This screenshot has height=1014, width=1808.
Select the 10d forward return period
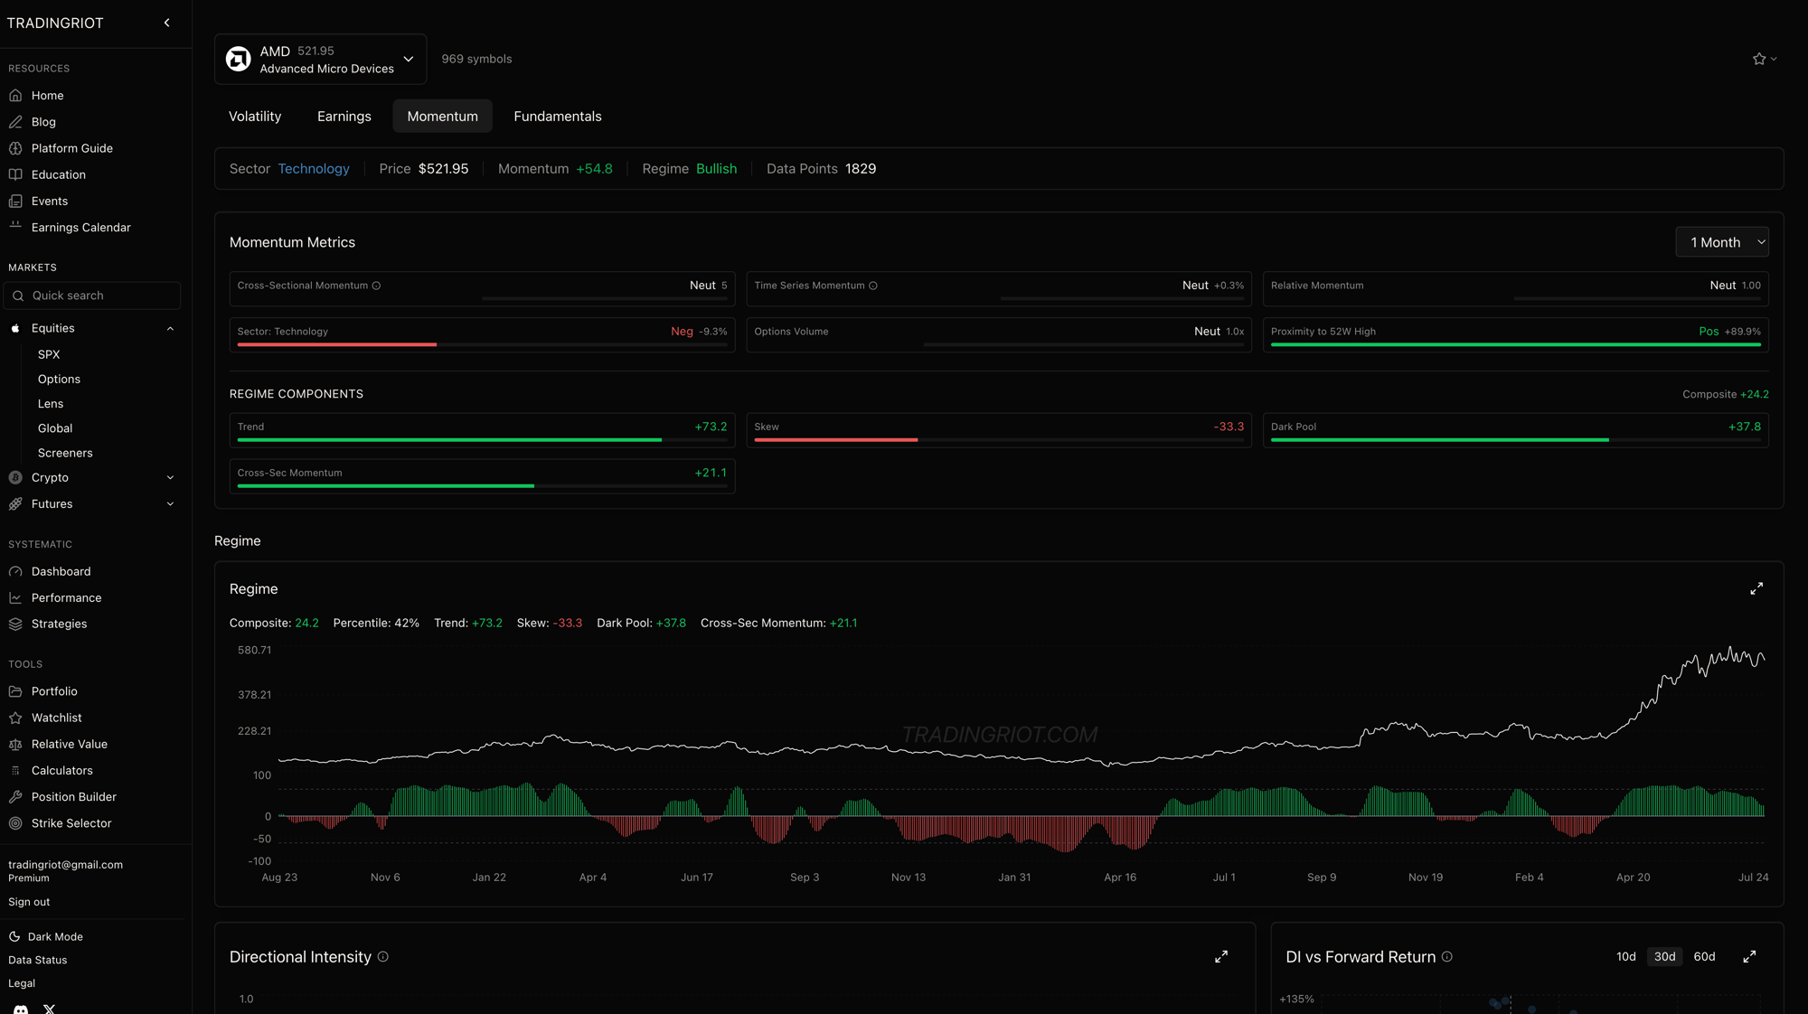coord(1625,956)
